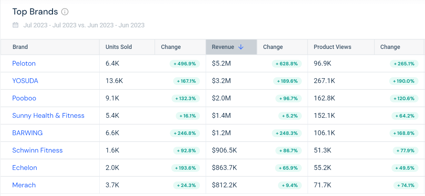
Task: Click Sunny Health's product views 152.1K
Action: click(324, 116)
